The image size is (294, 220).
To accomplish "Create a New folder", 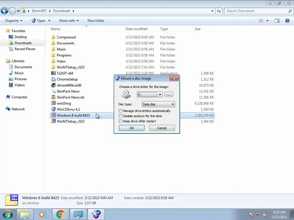I will 96,21.
